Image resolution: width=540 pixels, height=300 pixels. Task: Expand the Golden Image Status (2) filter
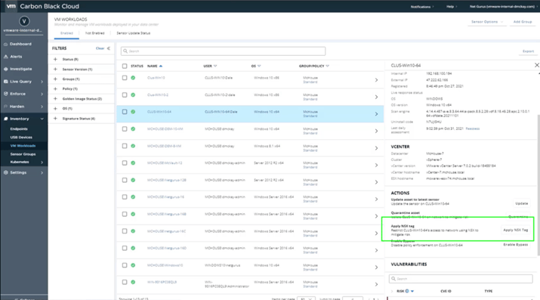click(x=55, y=98)
